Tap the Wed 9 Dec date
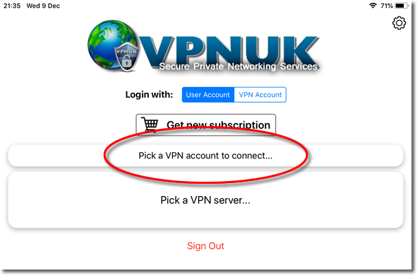This screenshot has height=275, width=417. [x=43, y=5]
